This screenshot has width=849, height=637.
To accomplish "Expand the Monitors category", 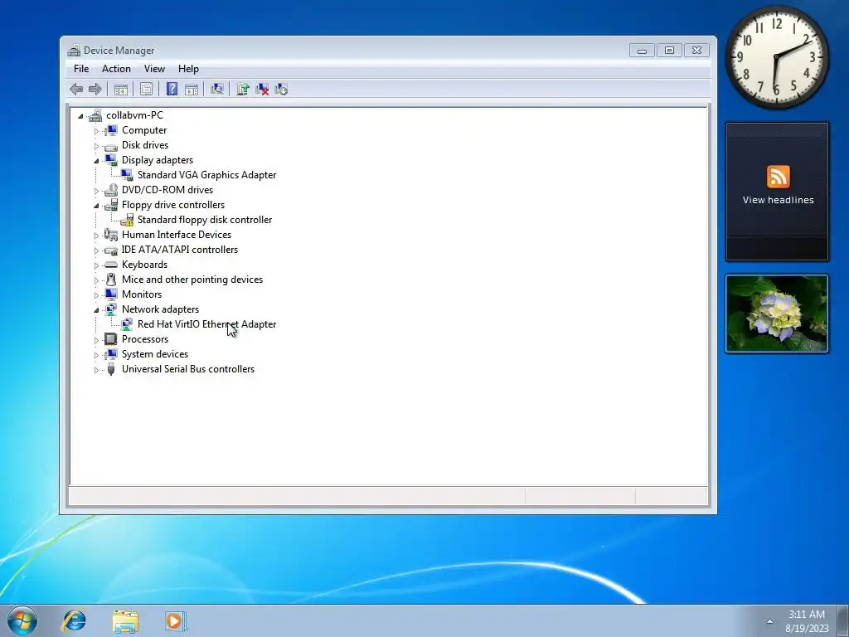I will [x=96, y=295].
